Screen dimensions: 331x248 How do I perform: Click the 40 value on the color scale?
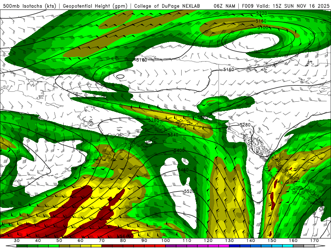point(38,241)
